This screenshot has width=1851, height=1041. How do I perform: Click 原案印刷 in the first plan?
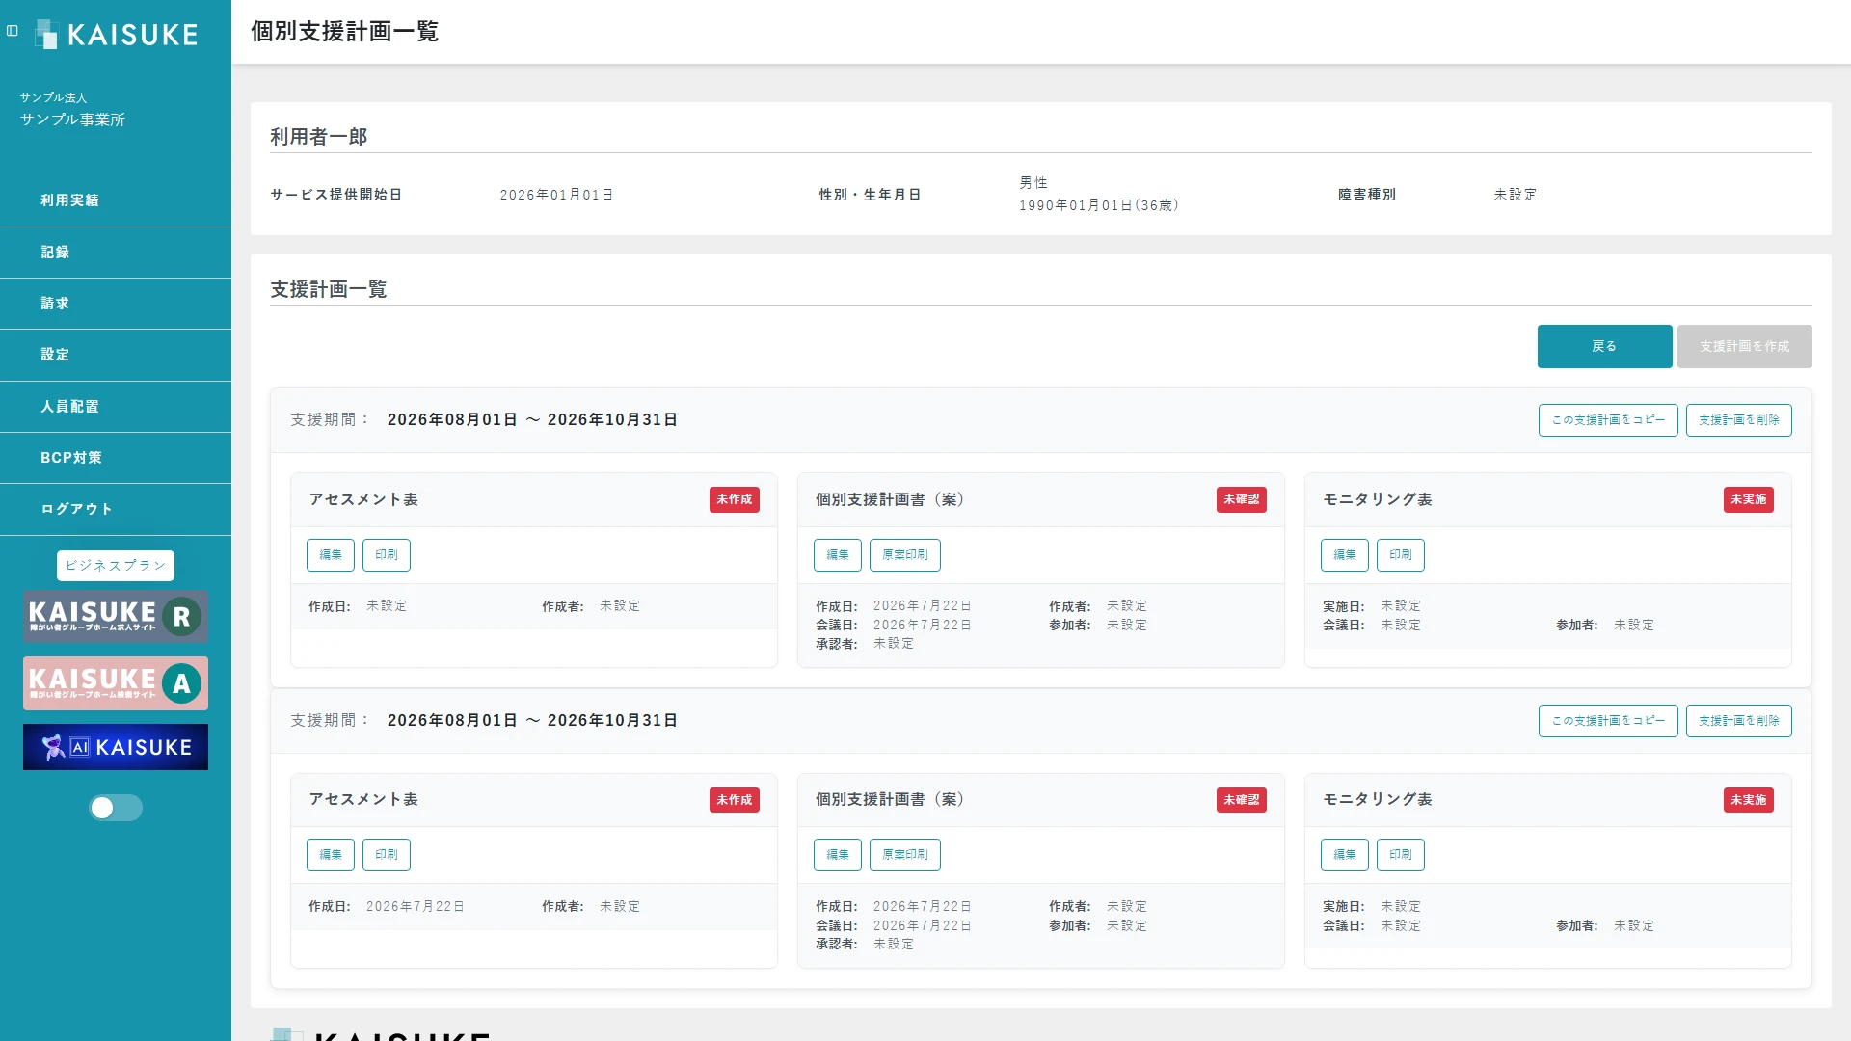tap(905, 555)
